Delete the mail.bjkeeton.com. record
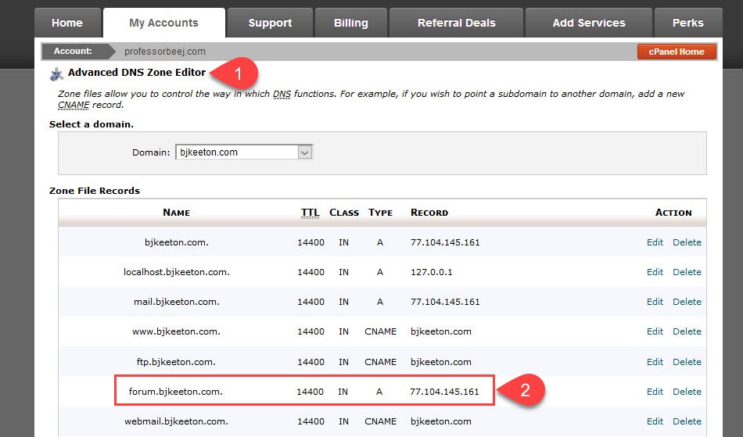743x437 pixels. coord(687,302)
